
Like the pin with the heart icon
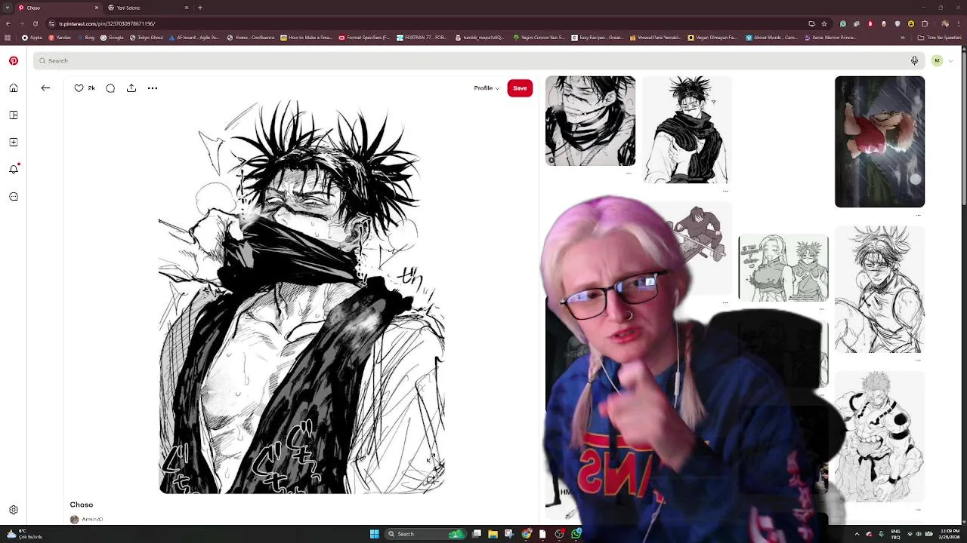tap(79, 88)
